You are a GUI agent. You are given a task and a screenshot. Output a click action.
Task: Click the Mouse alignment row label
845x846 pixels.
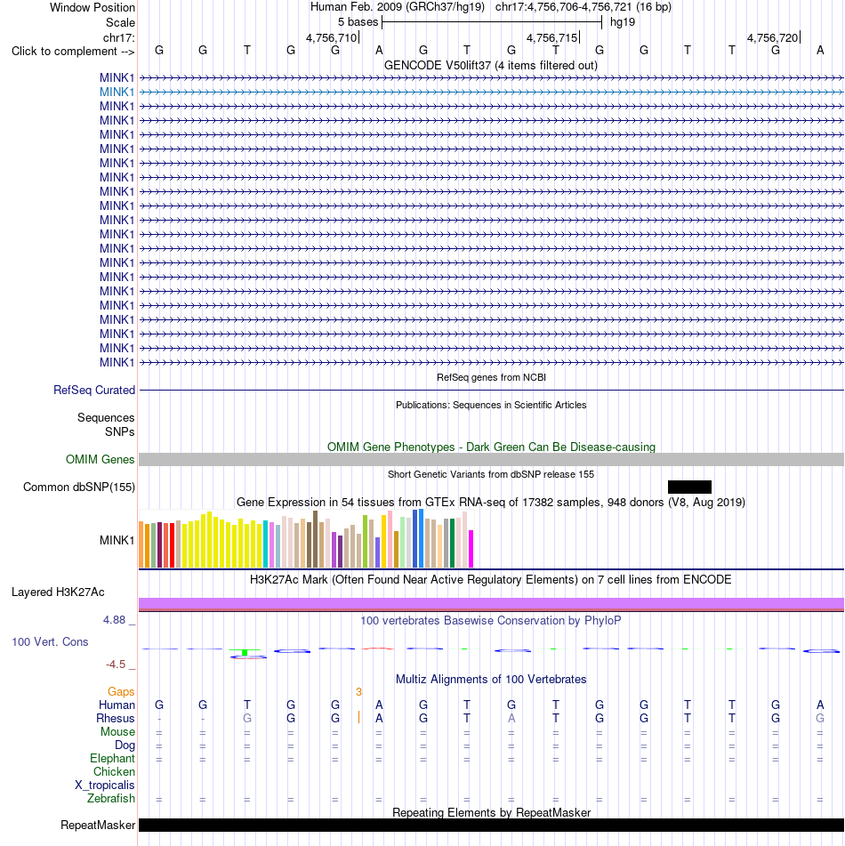[x=117, y=731]
